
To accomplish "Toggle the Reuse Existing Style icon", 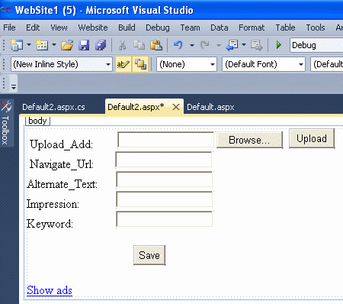I will coord(140,64).
